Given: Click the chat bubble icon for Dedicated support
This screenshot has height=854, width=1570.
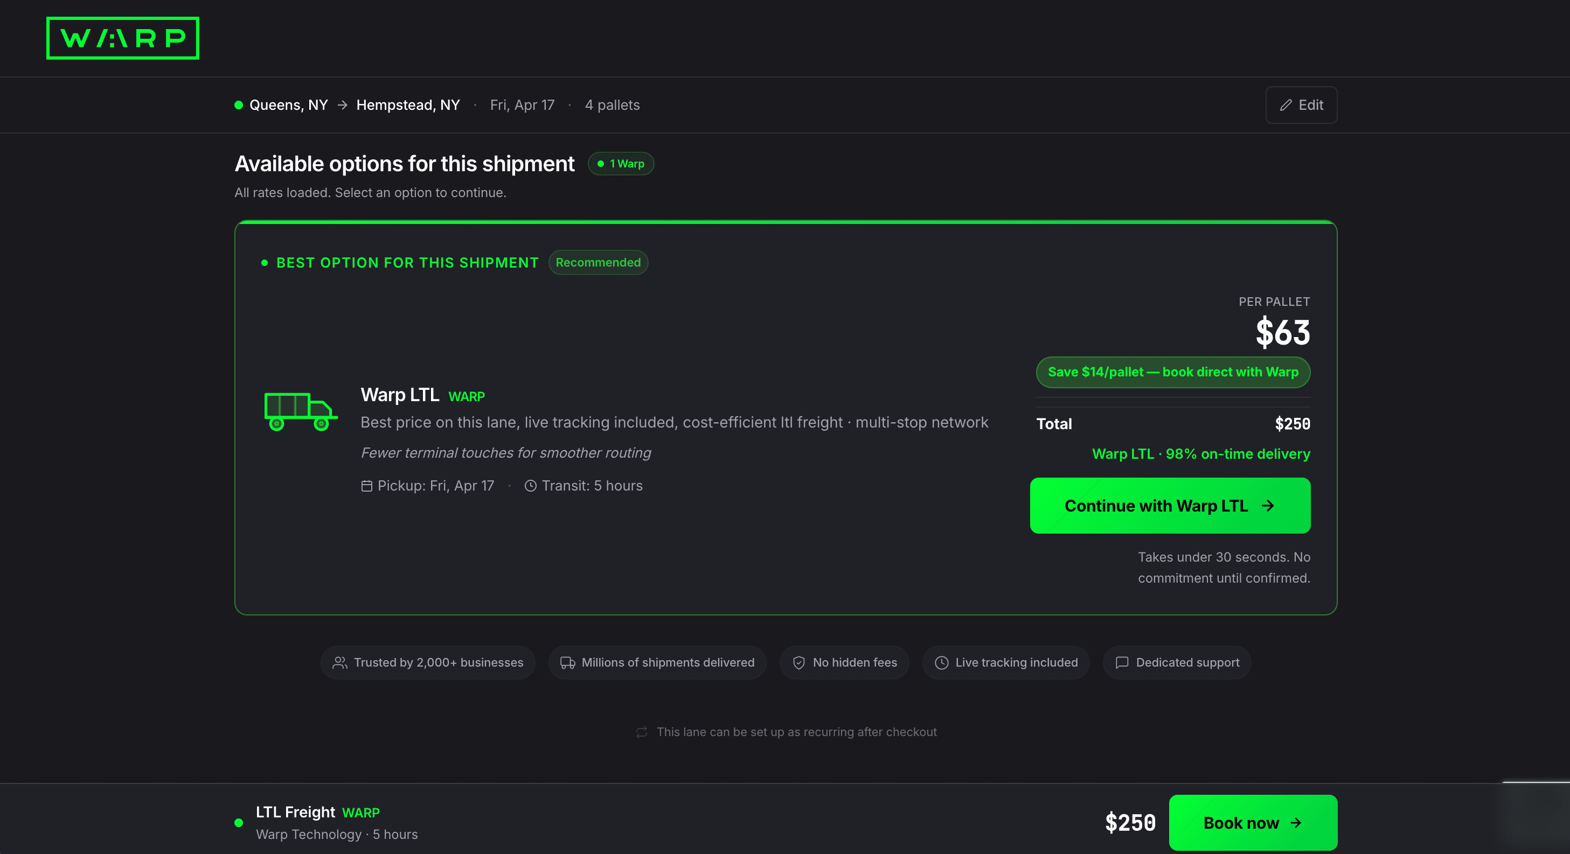Looking at the screenshot, I should (1121, 663).
